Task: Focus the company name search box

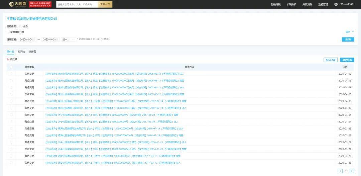Action: [x=77, y=4]
